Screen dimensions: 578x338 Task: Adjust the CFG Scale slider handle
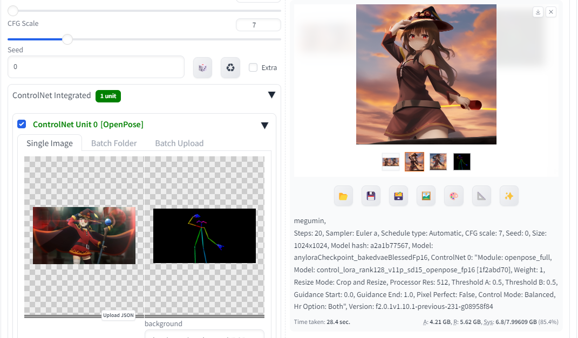click(x=67, y=39)
